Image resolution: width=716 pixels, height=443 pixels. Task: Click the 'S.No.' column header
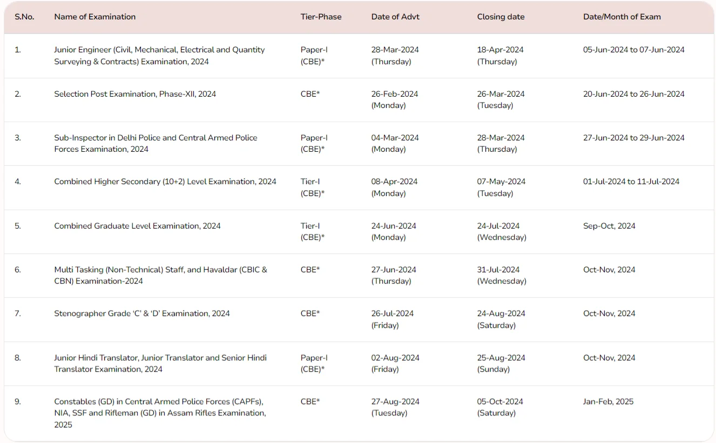[24, 17]
